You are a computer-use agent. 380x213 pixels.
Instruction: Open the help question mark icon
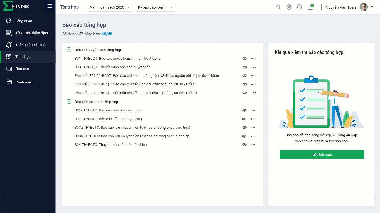point(299,7)
